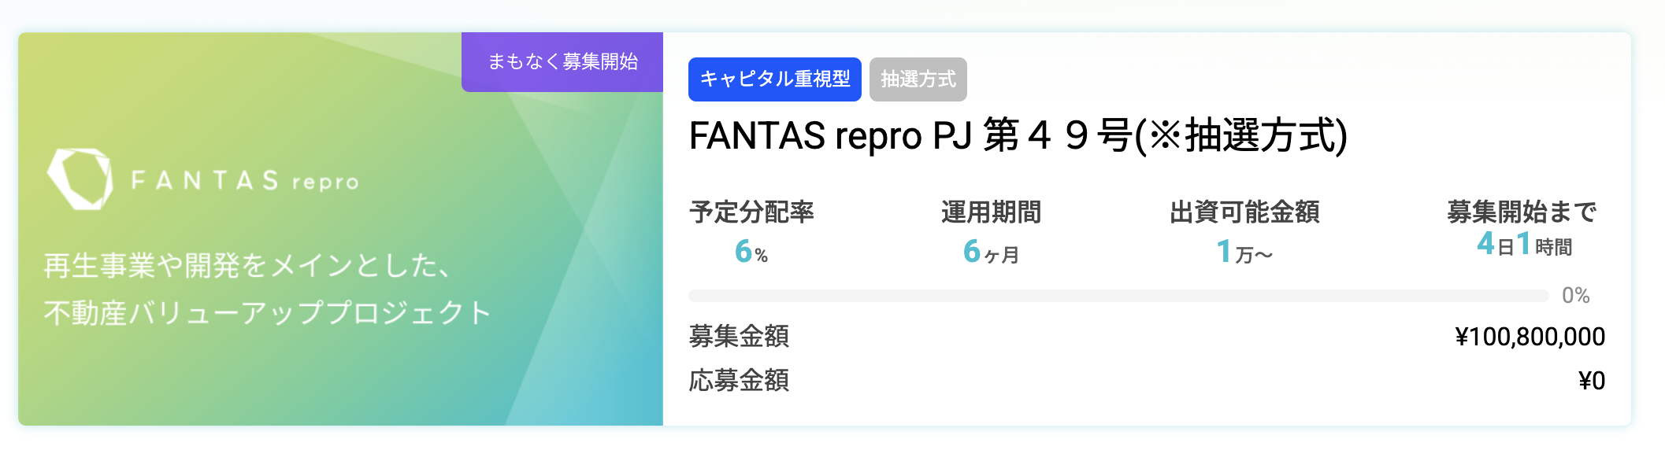The height and width of the screenshot is (450, 1665).
Task: Click the project banner thumbnail image
Action: point(341,229)
